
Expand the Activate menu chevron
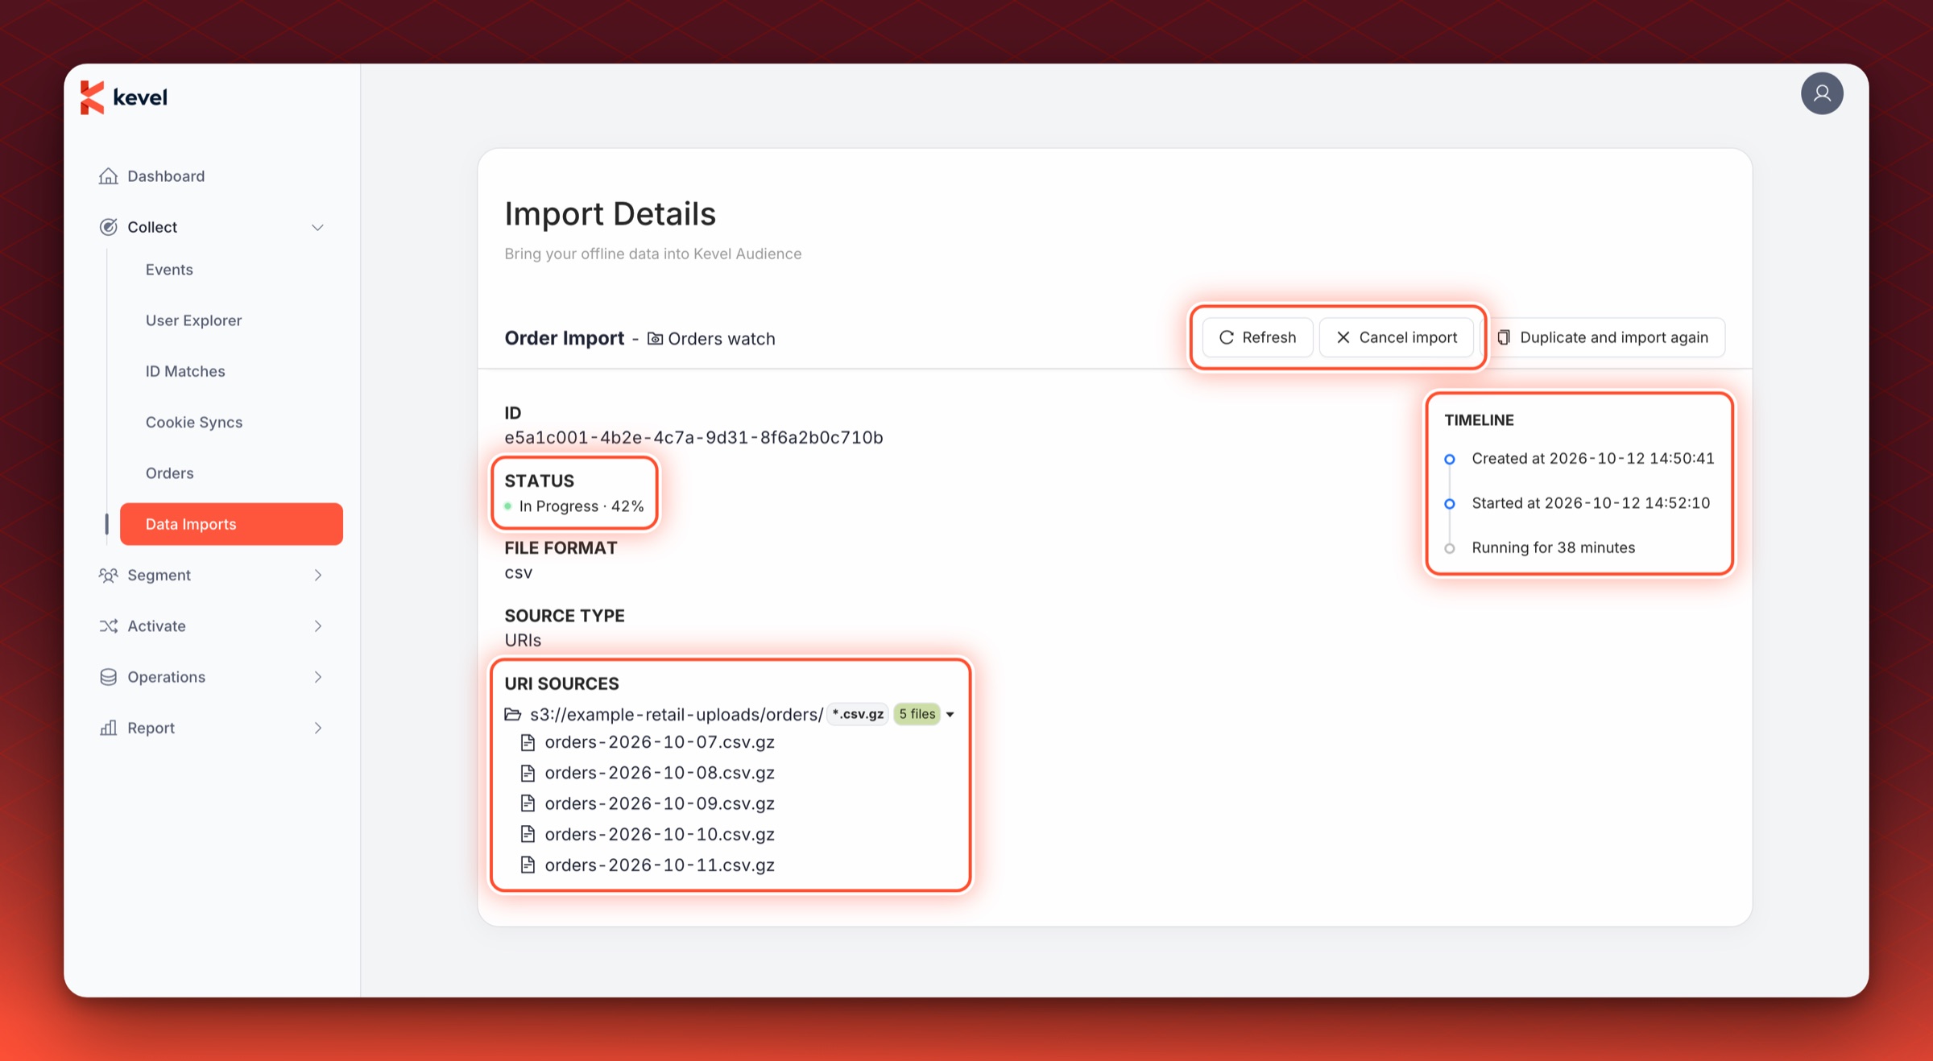(317, 625)
